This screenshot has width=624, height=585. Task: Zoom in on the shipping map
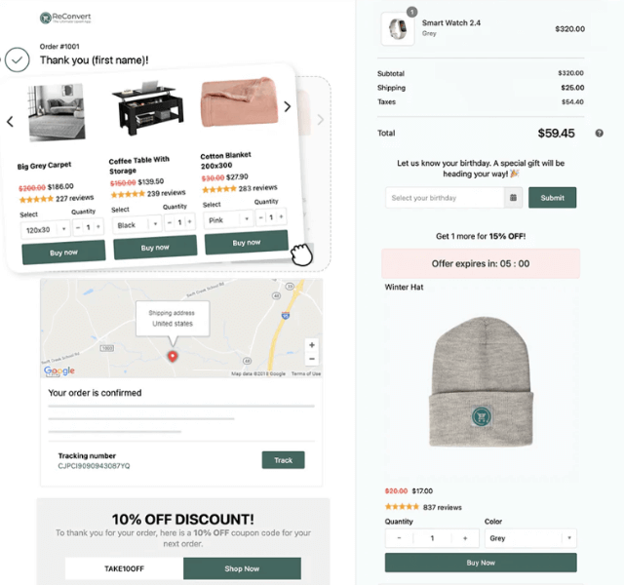tap(312, 345)
